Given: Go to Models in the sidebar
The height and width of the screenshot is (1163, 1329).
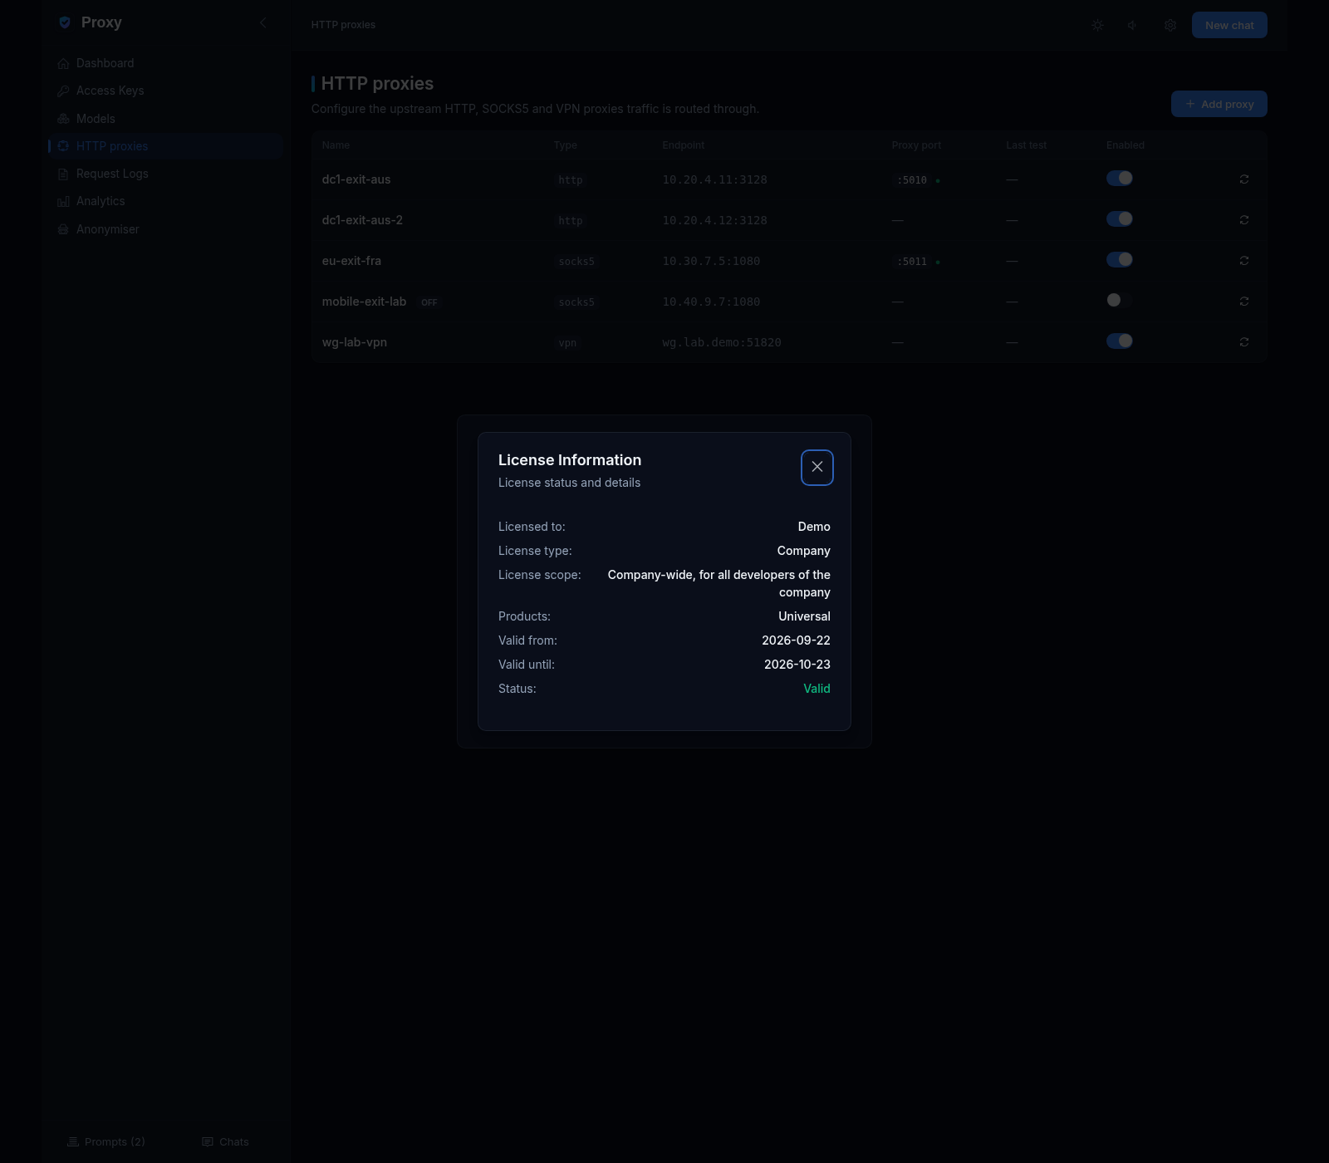Looking at the screenshot, I should coord(166,119).
